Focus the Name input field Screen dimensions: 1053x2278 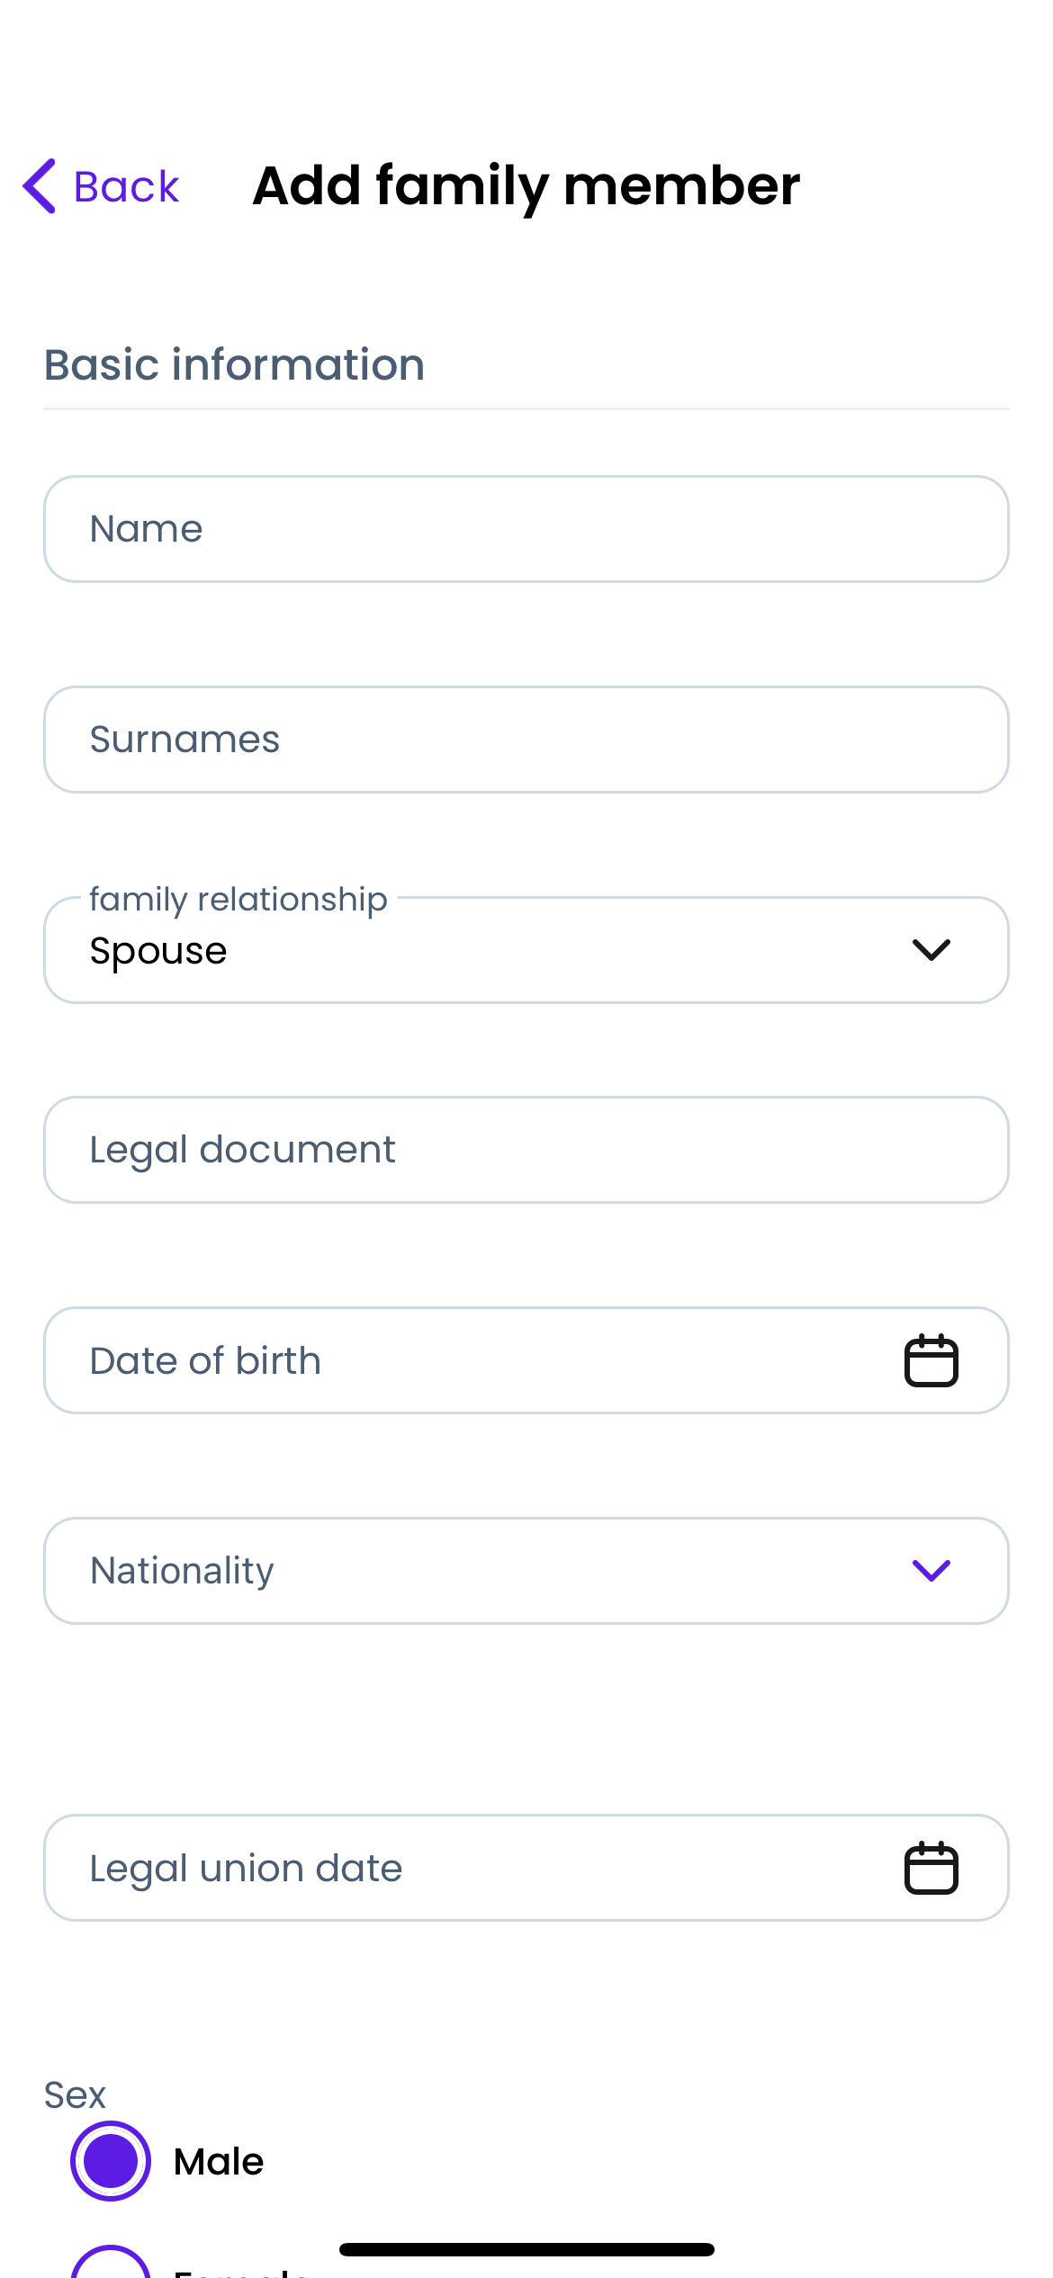click(526, 529)
